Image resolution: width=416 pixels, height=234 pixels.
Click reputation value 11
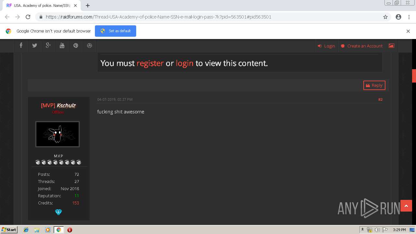click(x=77, y=196)
